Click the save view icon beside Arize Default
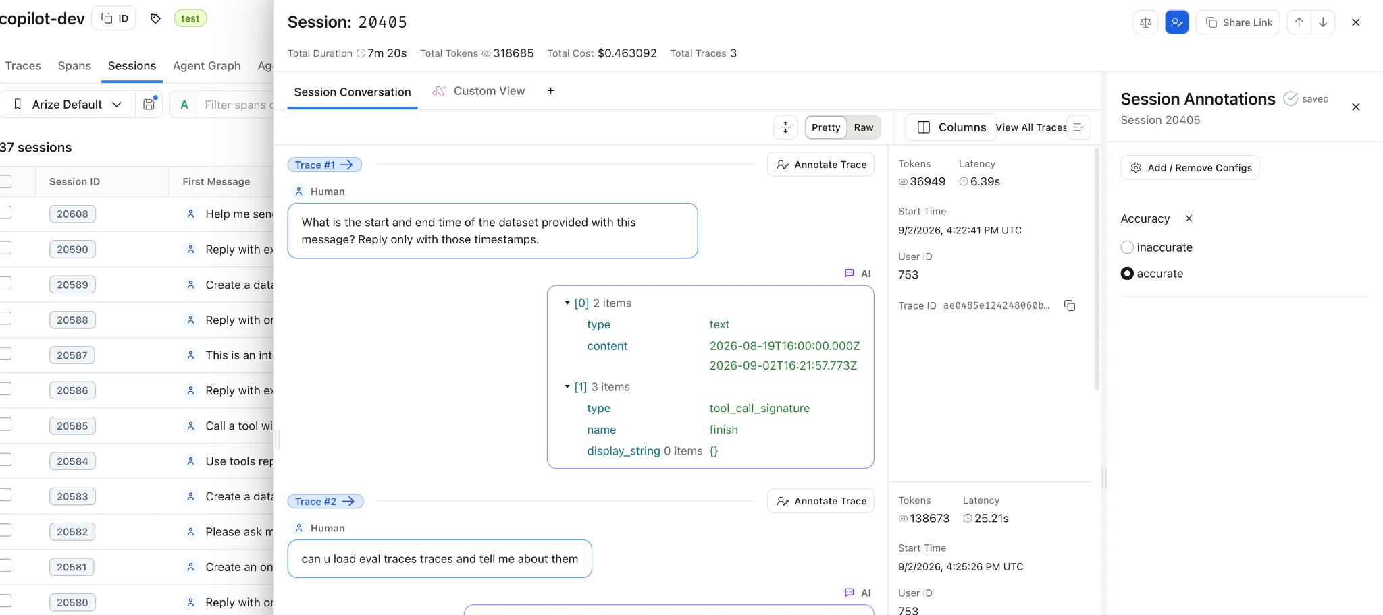The image size is (1383, 615). 149,105
